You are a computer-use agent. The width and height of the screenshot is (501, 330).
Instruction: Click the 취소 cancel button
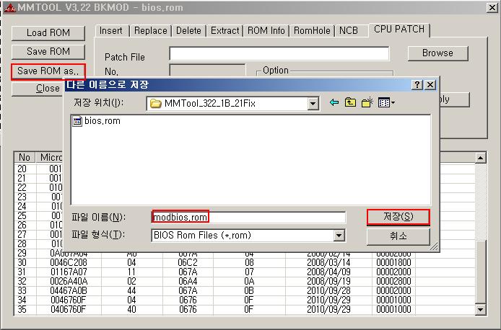(398, 236)
